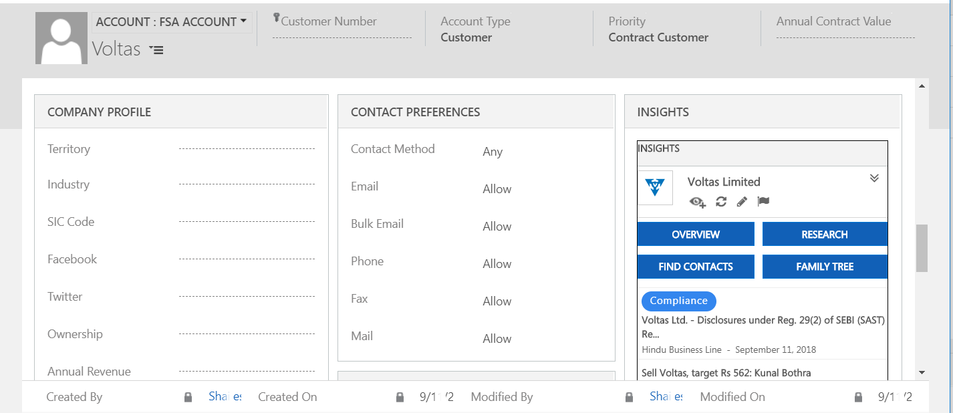Click the Twitter field
Screen dimensions: 953x413
(x=247, y=297)
